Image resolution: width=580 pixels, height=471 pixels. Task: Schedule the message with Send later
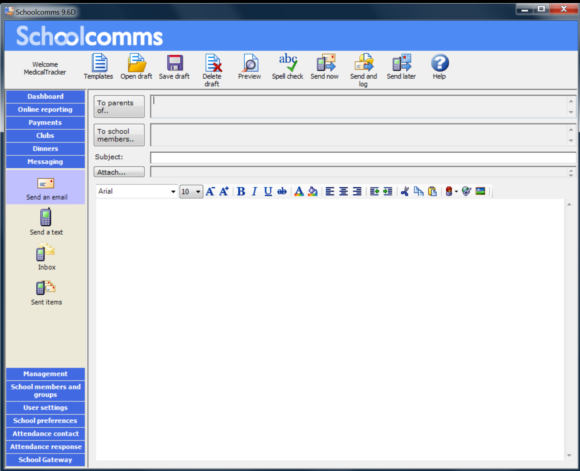tap(401, 66)
